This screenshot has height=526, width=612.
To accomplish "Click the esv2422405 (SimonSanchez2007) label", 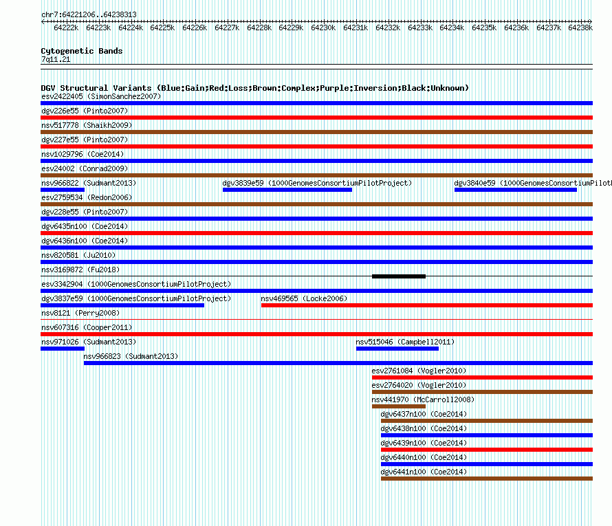I will point(101,96).
